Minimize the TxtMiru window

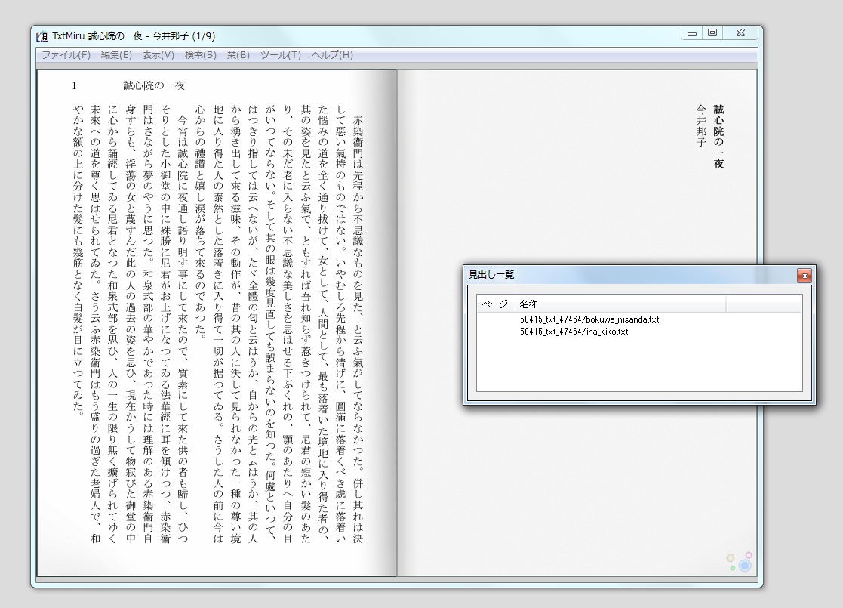click(x=691, y=32)
